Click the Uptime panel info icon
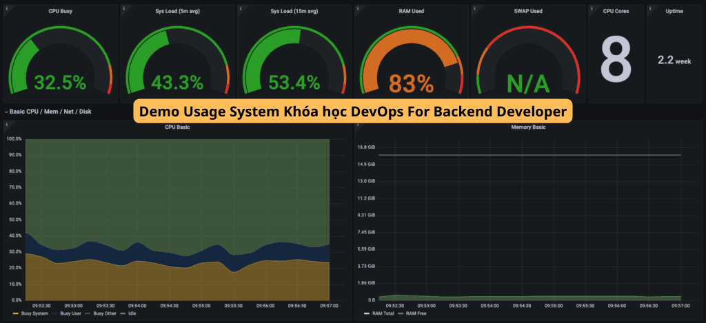This screenshot has height=323, width=706. coord(650,8)
